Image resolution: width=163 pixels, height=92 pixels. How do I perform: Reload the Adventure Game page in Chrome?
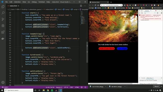[95, 5]
